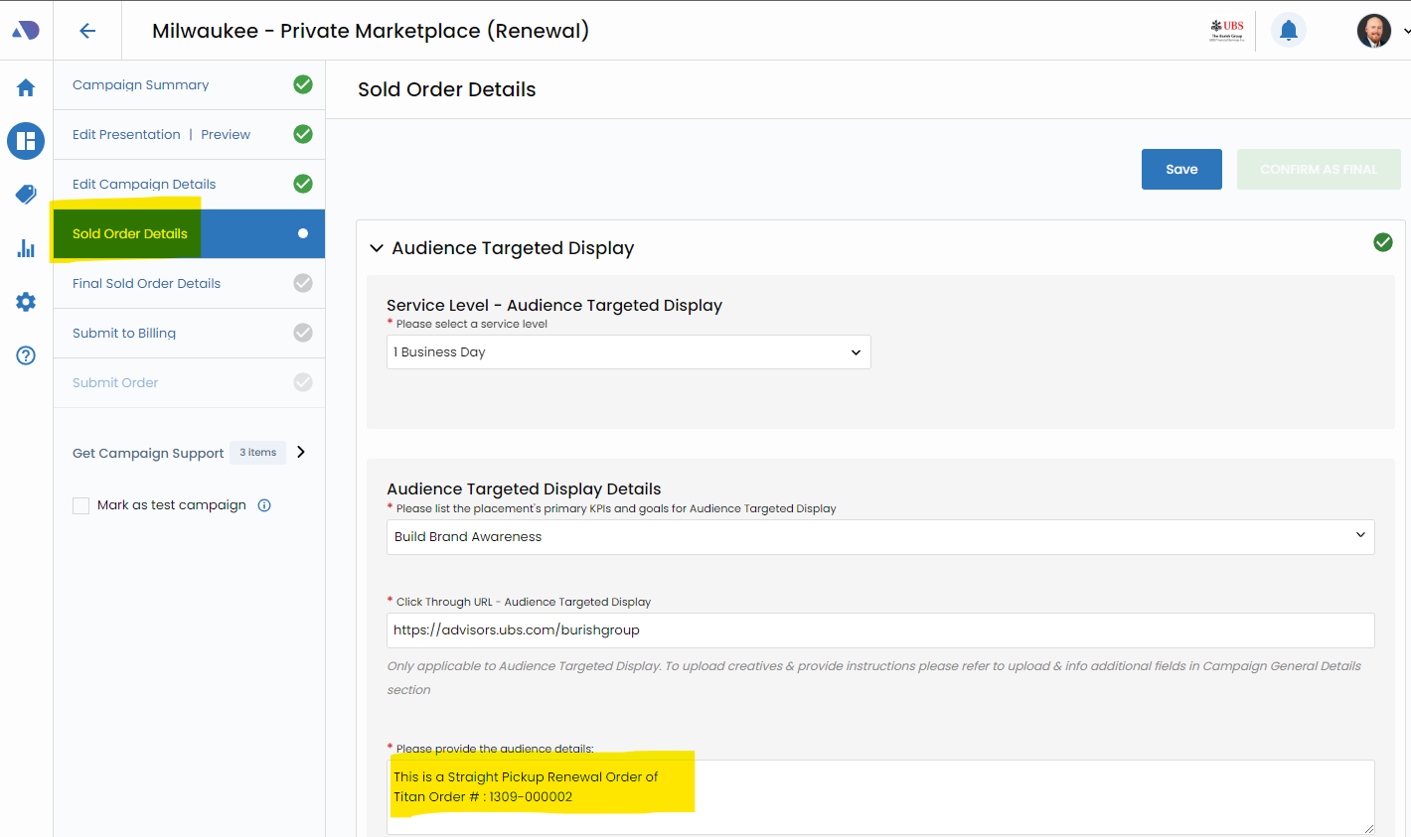Expand Get Campaign Support arrow
This screenshot has height=837, width=1411.
click(301, 453)
